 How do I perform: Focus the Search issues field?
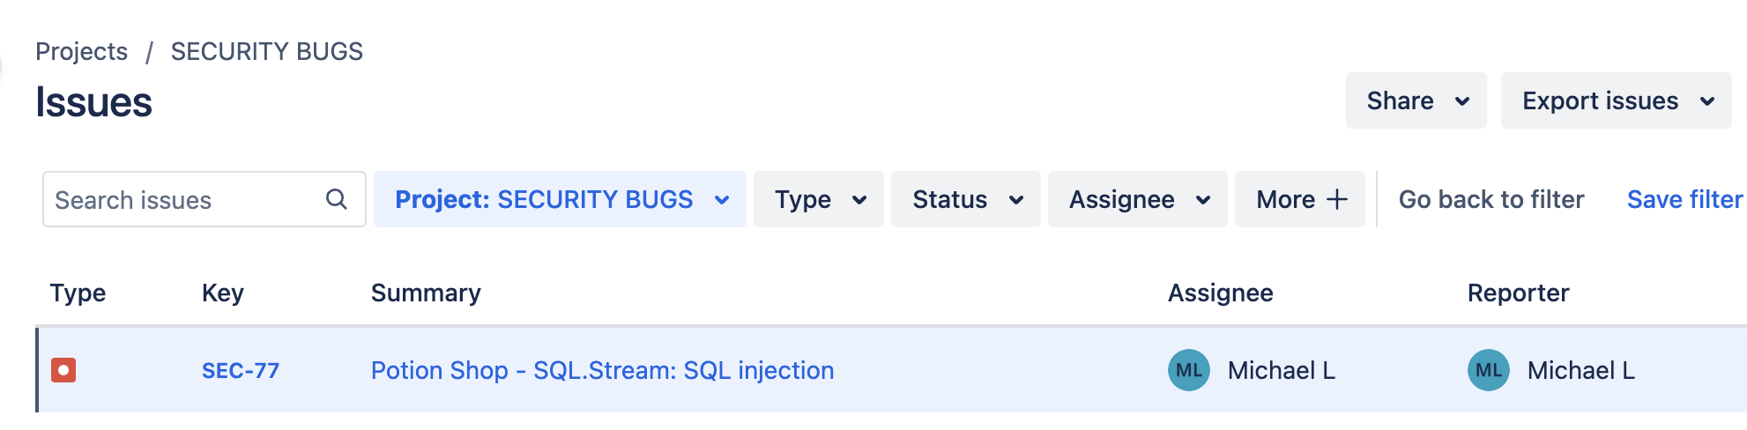click(204, 199)
